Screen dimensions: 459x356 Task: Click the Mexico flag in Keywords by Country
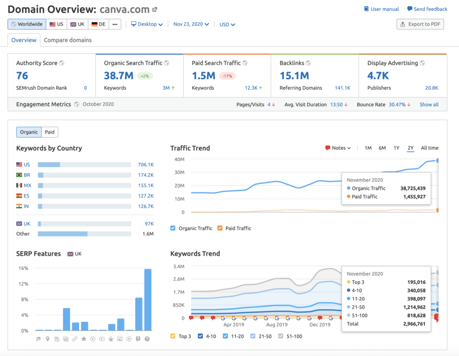[19, 185]
